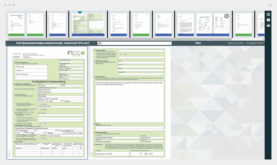
Task: Click the blue triangle marker above selected thumbnail
Action: click(80, 13)
